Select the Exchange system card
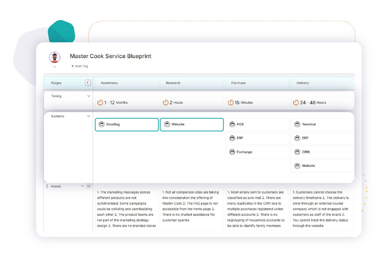This screenshot has width=387, height=258. [257, 152]
